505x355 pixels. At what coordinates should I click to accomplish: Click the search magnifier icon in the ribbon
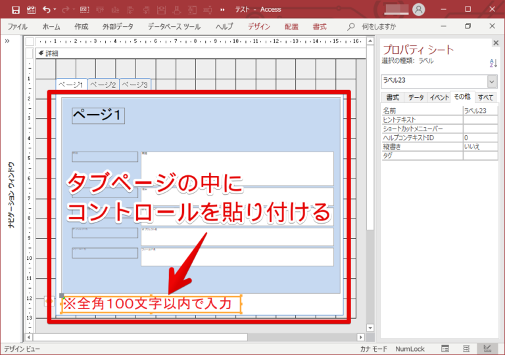[x=351, y=27]
